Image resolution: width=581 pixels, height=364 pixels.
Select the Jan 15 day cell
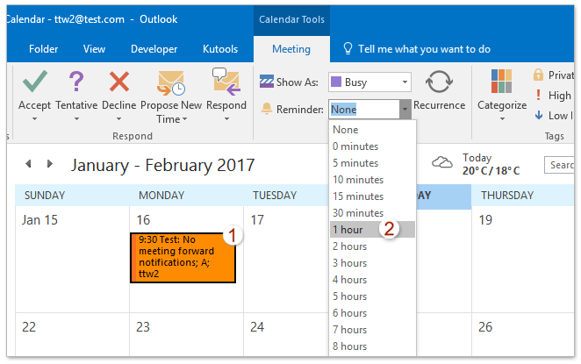coord(72,260)
